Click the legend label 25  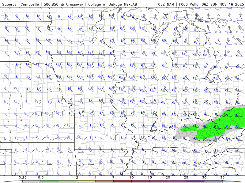(186, 178)
